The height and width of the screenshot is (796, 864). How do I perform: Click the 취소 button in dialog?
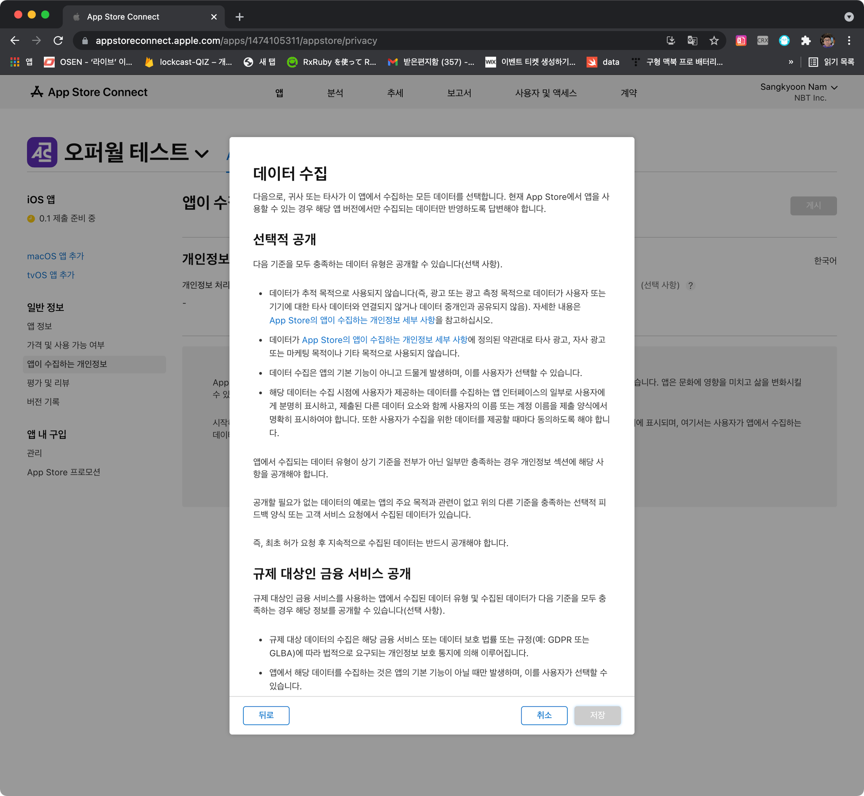pyautogui.click(x=544, y=715)
